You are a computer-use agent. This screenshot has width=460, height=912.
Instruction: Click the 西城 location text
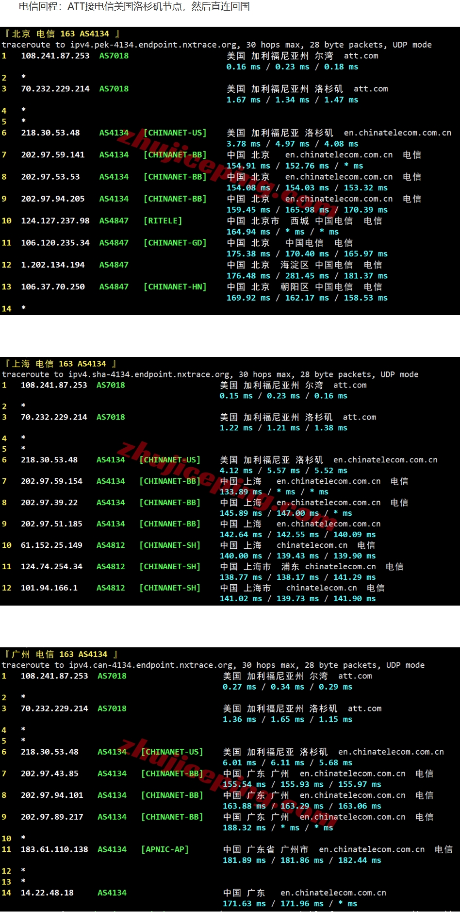[x=300, y=221]
